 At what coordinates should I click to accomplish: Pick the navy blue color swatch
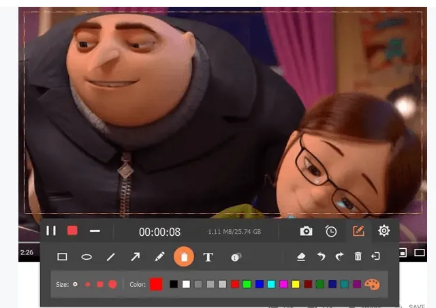click(x=332, y=284)
